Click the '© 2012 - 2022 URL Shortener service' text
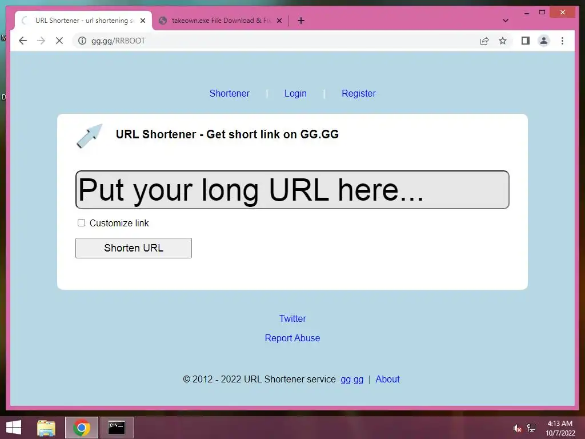Screen dimensions: 585x439 (259, 380)
